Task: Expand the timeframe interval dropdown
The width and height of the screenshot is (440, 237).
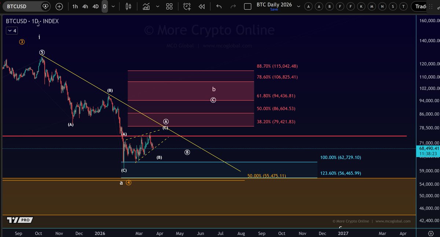Action: pyautogui.click(x=113, y=7)
